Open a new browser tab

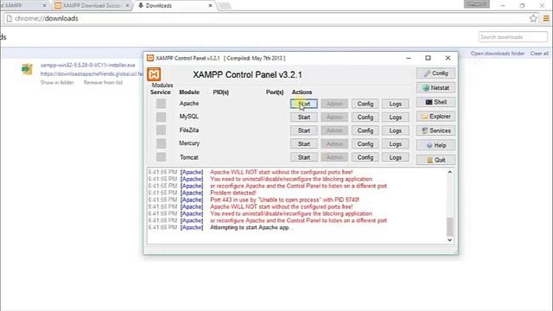pos(225,6)
